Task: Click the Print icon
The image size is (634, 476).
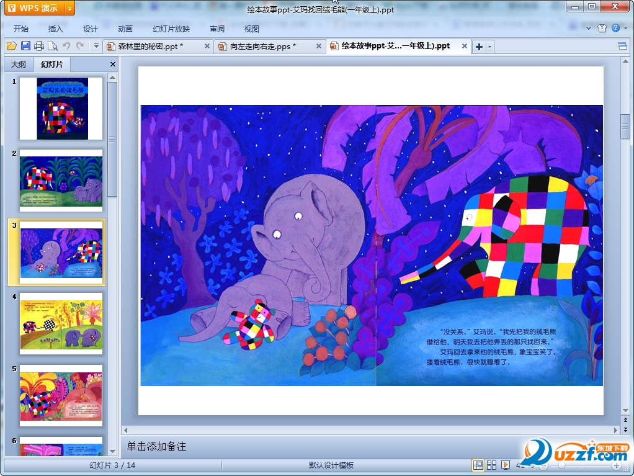Action: pos(39,46)
